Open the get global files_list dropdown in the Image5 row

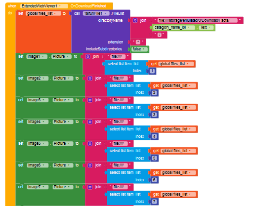coord(178,151)
